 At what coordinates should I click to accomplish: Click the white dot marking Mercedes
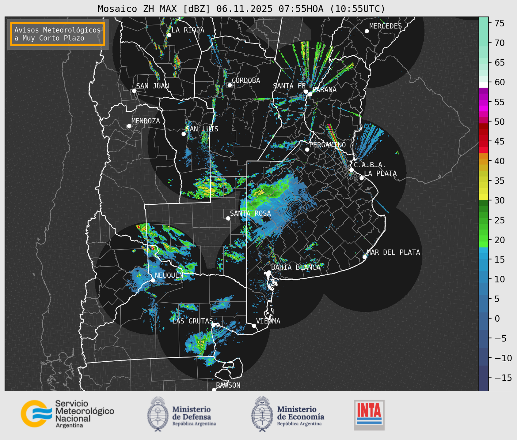367,31
